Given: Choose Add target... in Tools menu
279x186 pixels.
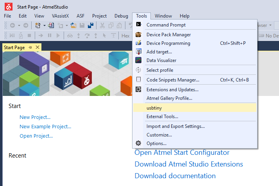Looking at the screenshot, I should 195,52.
